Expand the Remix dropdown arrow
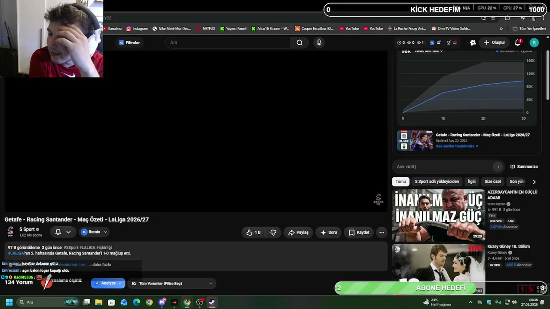 (106, 232)
